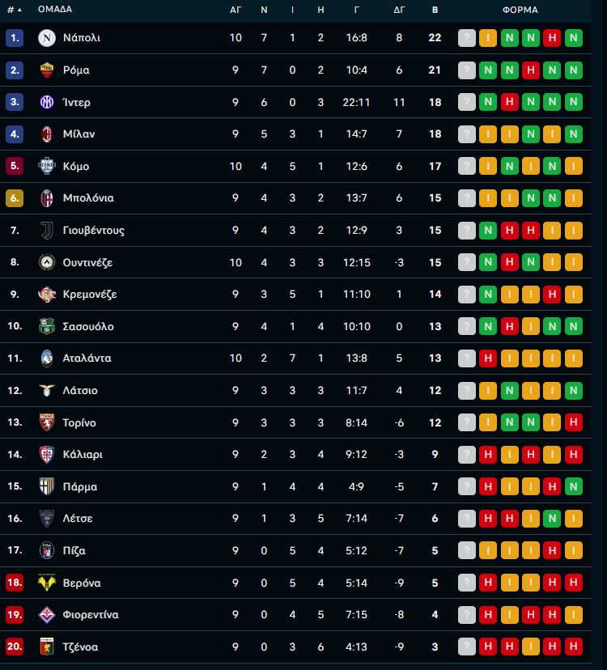Sort by the ΔΓ goal difference header
Viewport: 607px width, 670px height.
coord(399,10)
